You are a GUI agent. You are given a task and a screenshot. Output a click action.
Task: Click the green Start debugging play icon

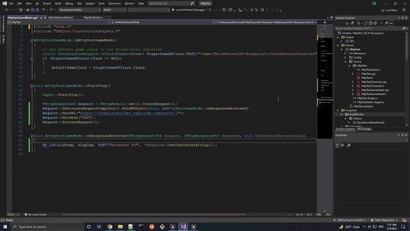tap(173, 10)
